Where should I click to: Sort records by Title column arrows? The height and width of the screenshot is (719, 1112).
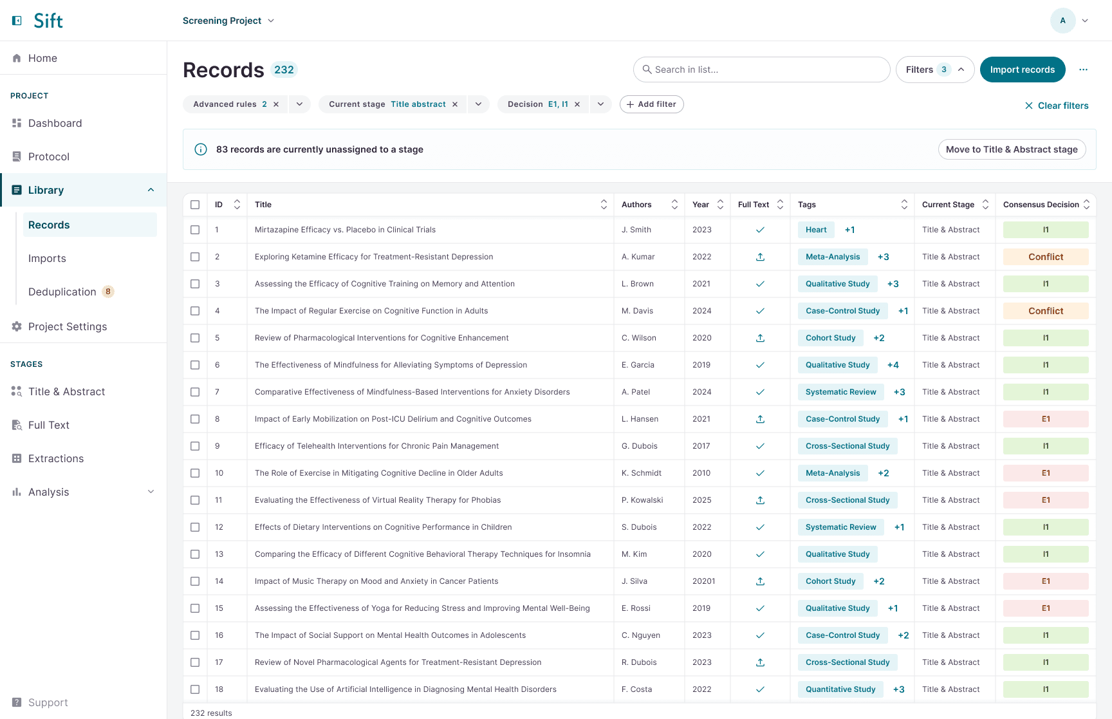click(604, 205)
